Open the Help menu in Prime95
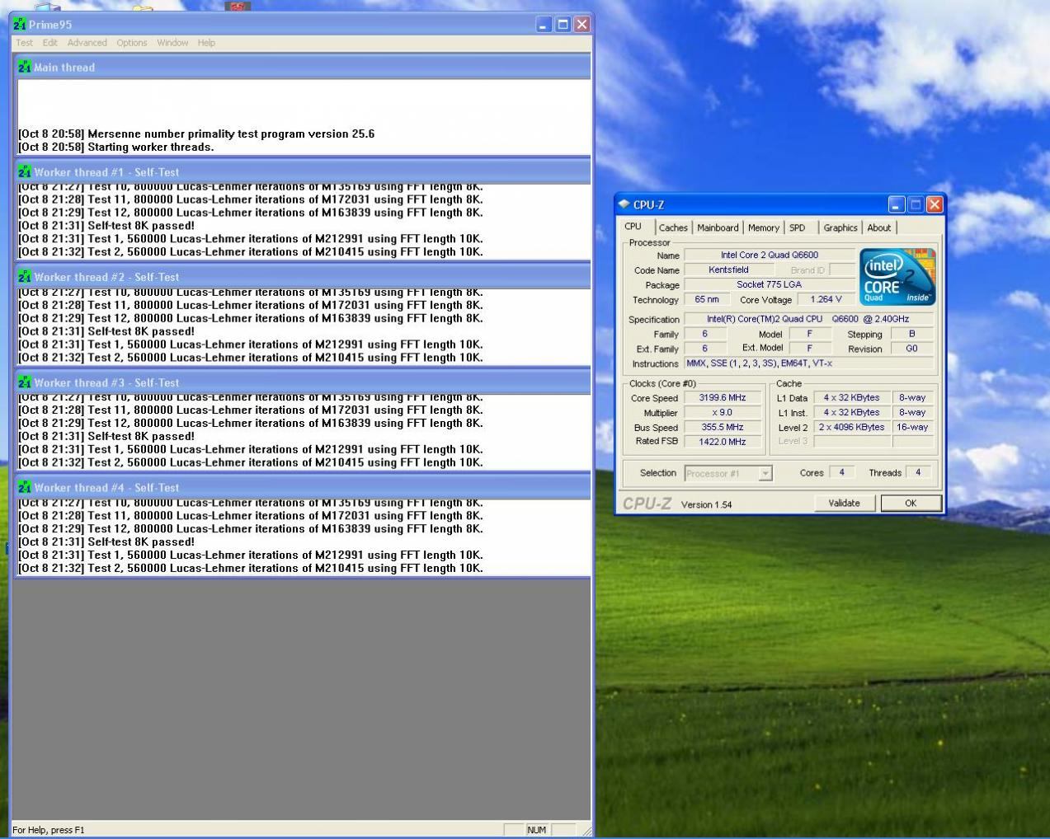This screenshot has height=839, width=1050. tap(206, 43)
